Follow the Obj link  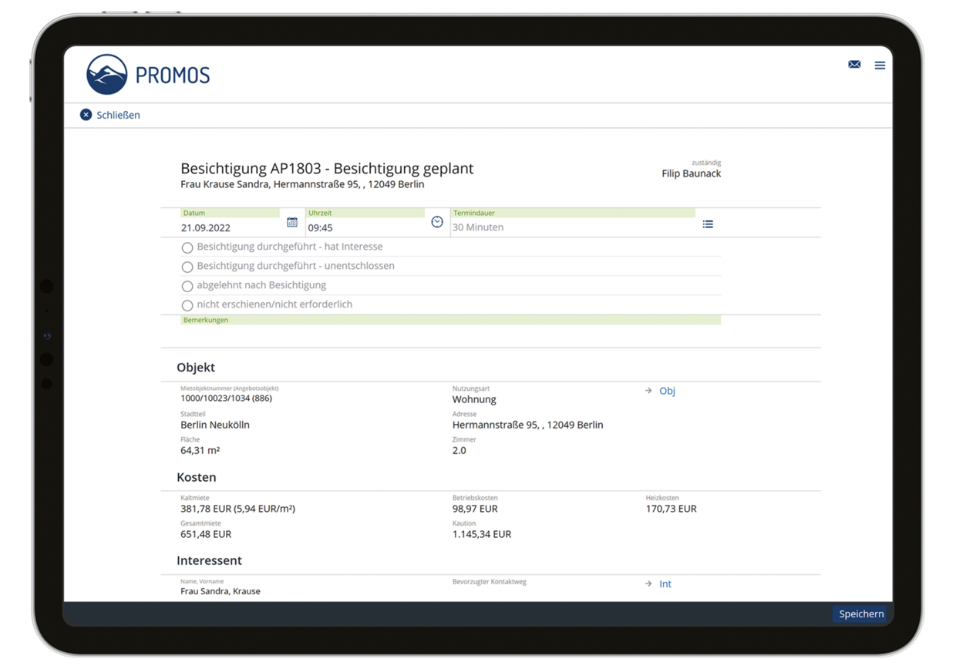point(667,392)
